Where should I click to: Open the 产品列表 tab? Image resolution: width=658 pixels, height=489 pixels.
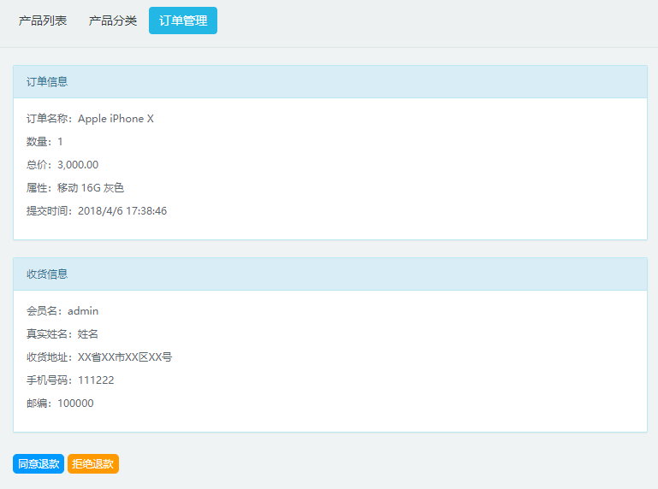pyautogui.click(x=43, y=21)
